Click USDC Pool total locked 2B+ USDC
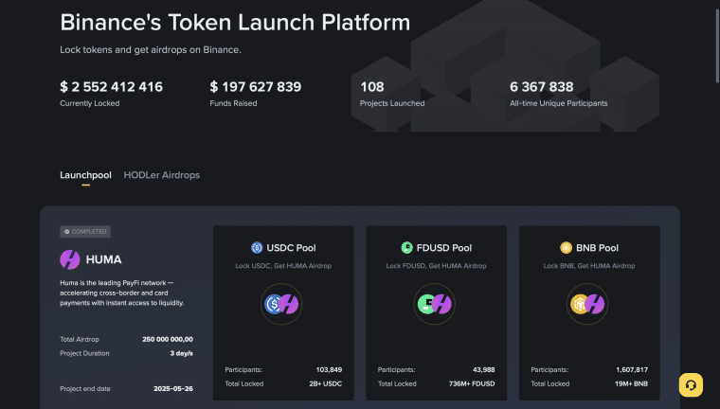The width and height of the screenshot is (720, 409). click(x=325, y=383)
